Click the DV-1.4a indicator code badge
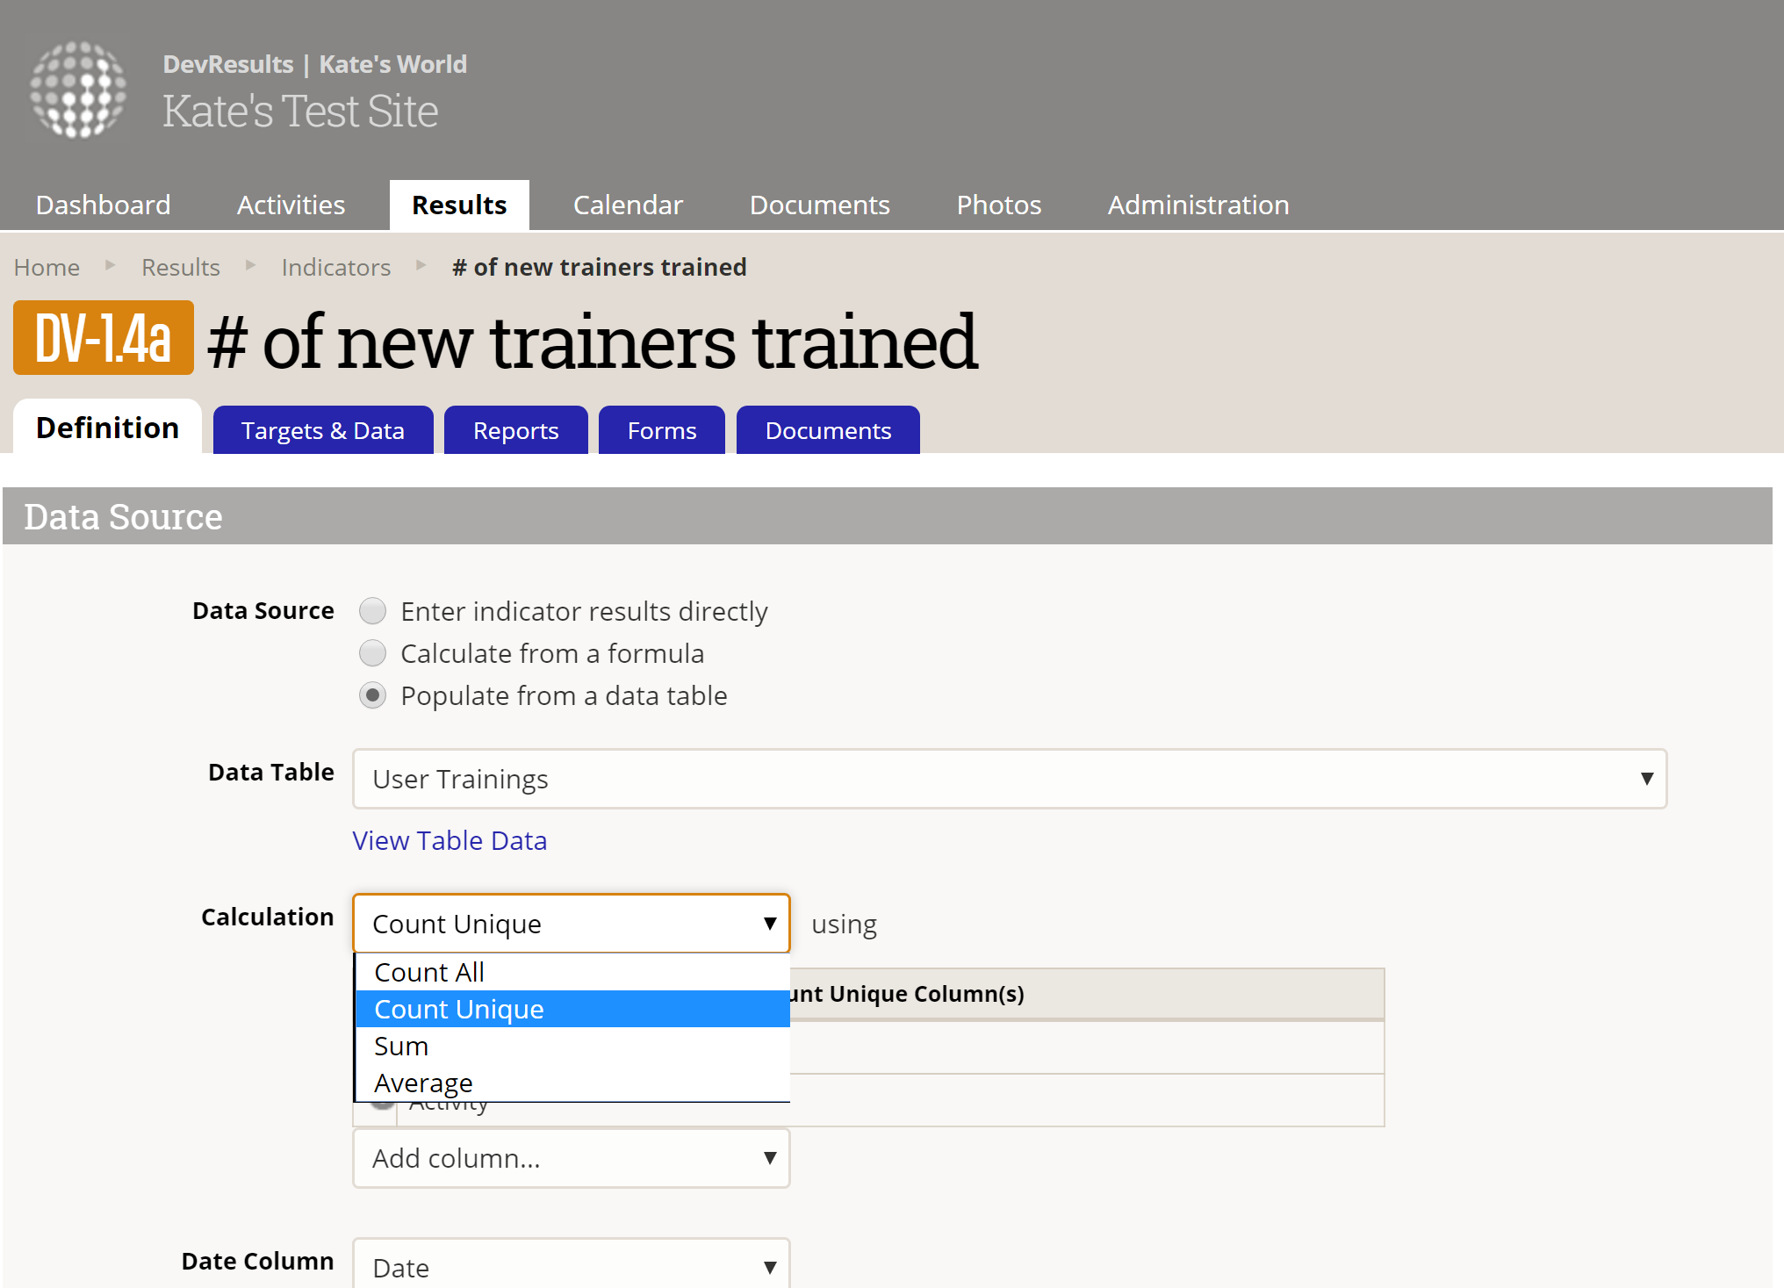The image size is (1784, 1288). point(104,339)
